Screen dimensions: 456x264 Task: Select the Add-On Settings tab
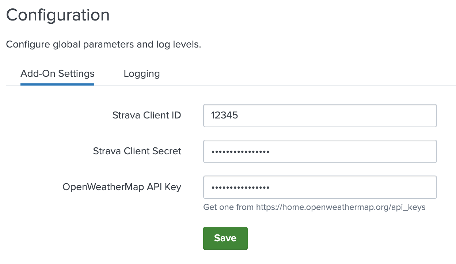click(x=57, y=73)
